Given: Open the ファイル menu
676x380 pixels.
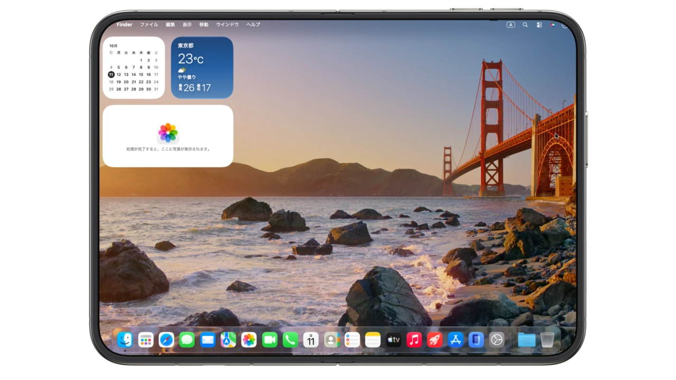Looking at the screenshot, I should [149, 25].
